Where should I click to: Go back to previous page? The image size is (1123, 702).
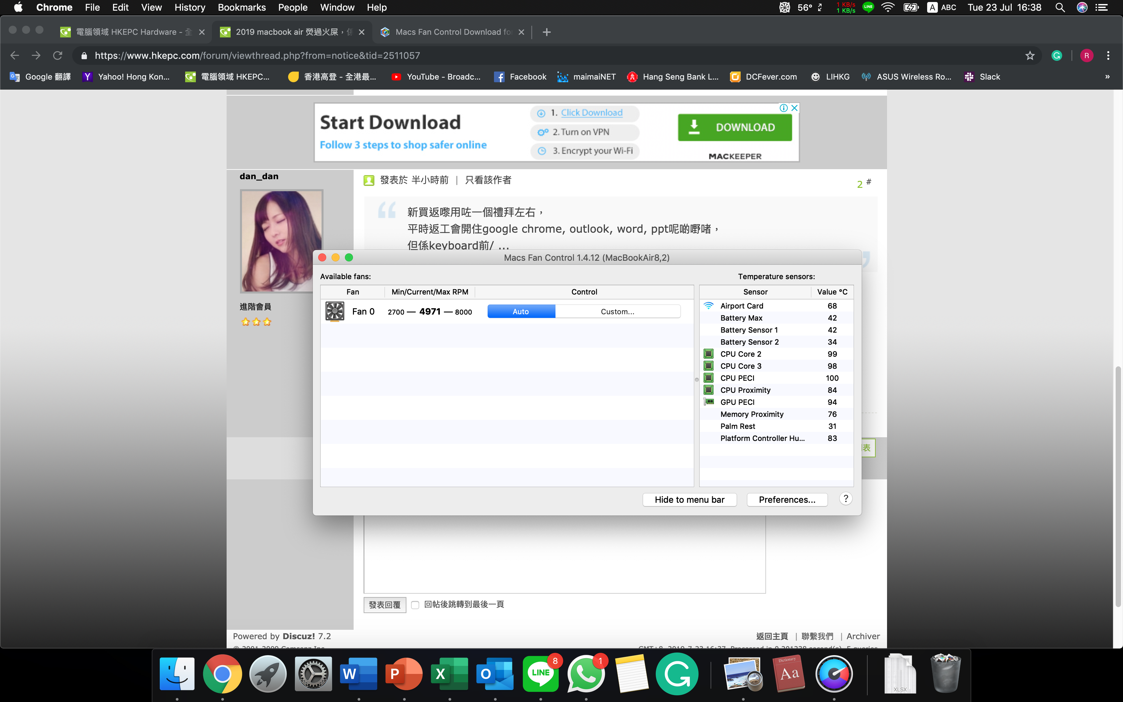[14, 56]
